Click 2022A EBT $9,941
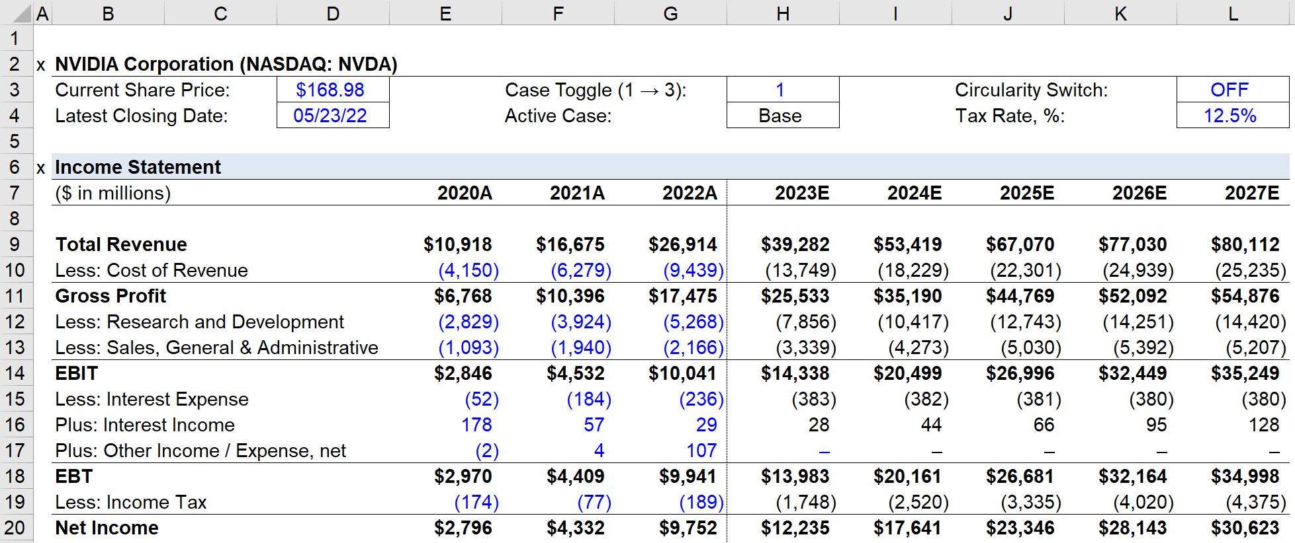 point(688,476)
